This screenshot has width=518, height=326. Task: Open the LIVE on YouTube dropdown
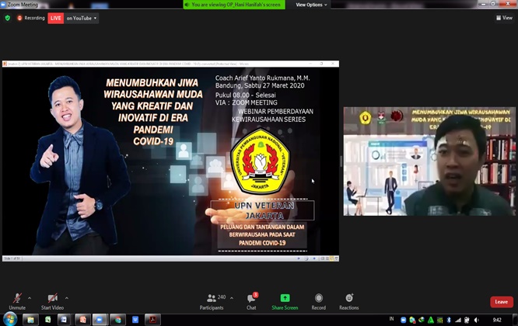(73, 18)
